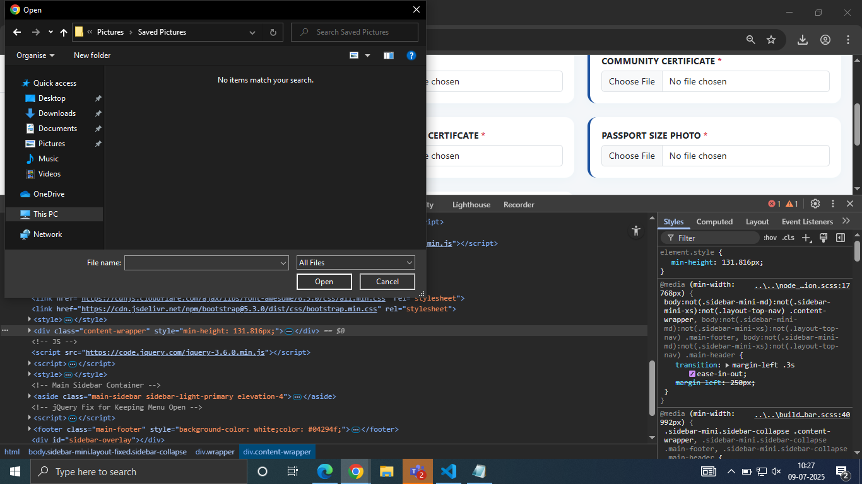Open the ease-in-out easing editor swatch
862x484 pixels.
692,374
